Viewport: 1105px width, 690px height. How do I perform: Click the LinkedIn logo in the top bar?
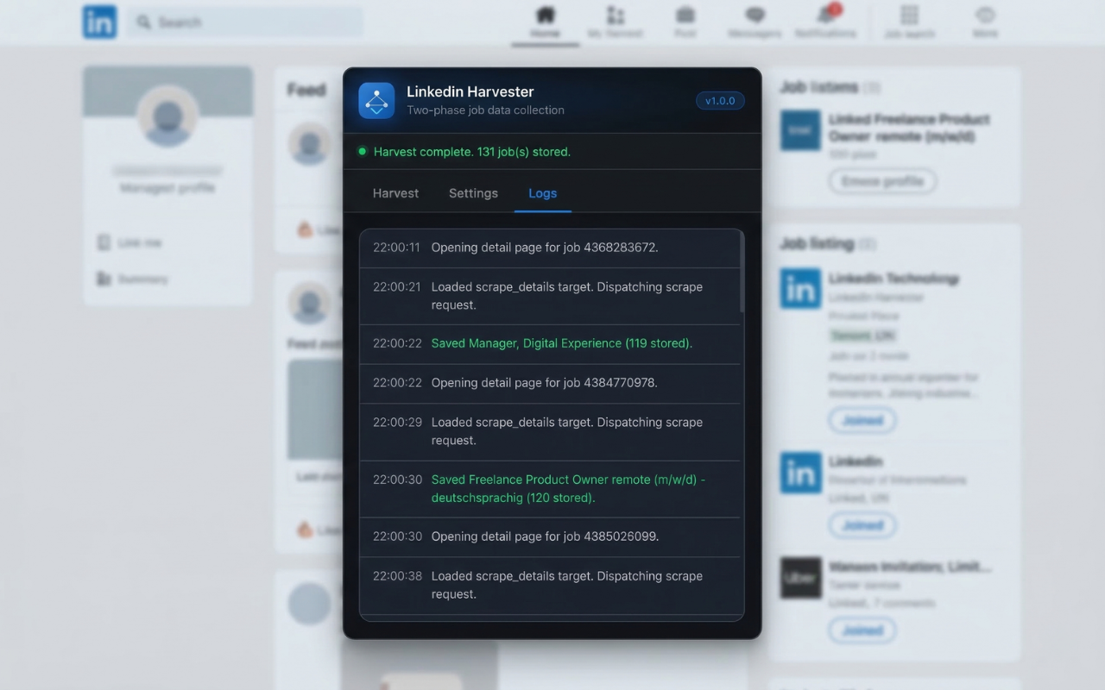click(99, 22)
